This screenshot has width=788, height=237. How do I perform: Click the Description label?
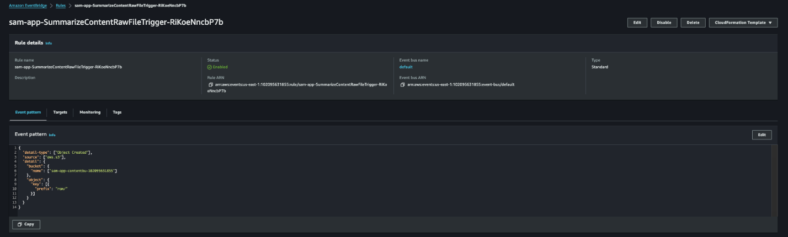25,78
